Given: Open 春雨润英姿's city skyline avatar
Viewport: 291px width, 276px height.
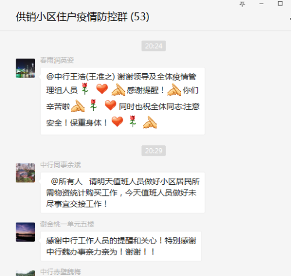Looking at the screenshot, I should pyautogui.click(x=26, y=68).
